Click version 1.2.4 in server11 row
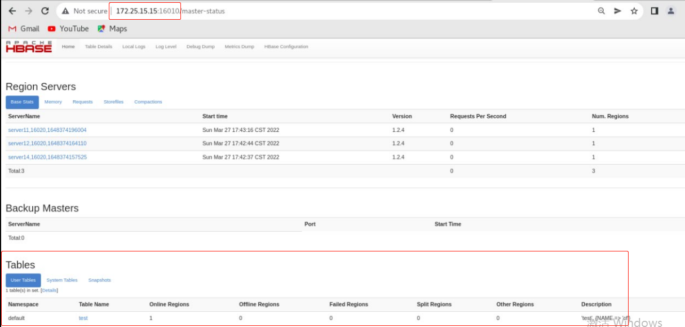 click(x=398, y=130)
